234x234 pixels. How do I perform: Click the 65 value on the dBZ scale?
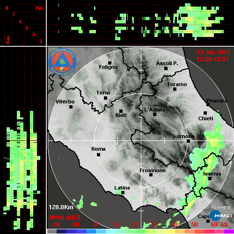tap(224, 225)
